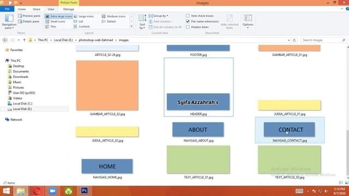This screenshot has width=349, height=196.
Task: Select Pictures in navigation pane
Action: 18,87
